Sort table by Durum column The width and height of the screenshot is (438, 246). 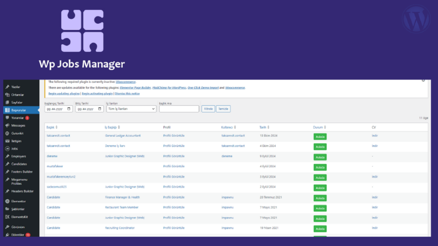[x=319, y=127]
